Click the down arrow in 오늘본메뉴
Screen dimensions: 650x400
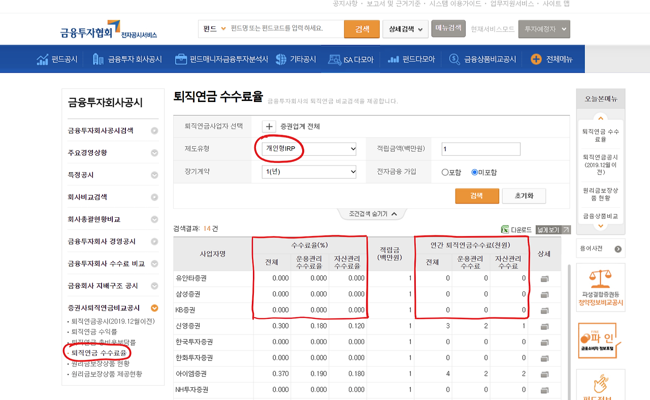(601, 226)
